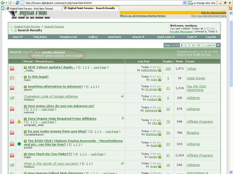Open User CP in navigation bar

tap(18, 37)
